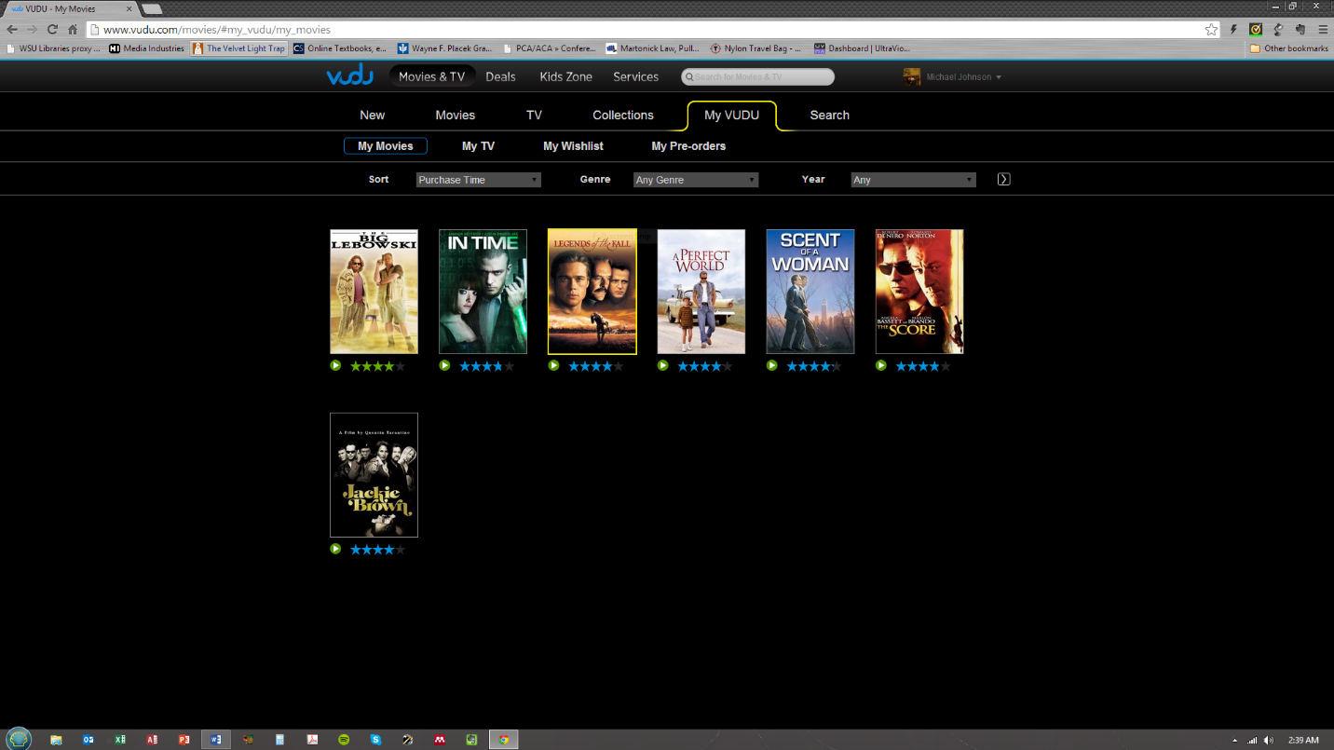
Task: Open the Chrome menu (three-line icon)
Action: (x=1323, y=30)
